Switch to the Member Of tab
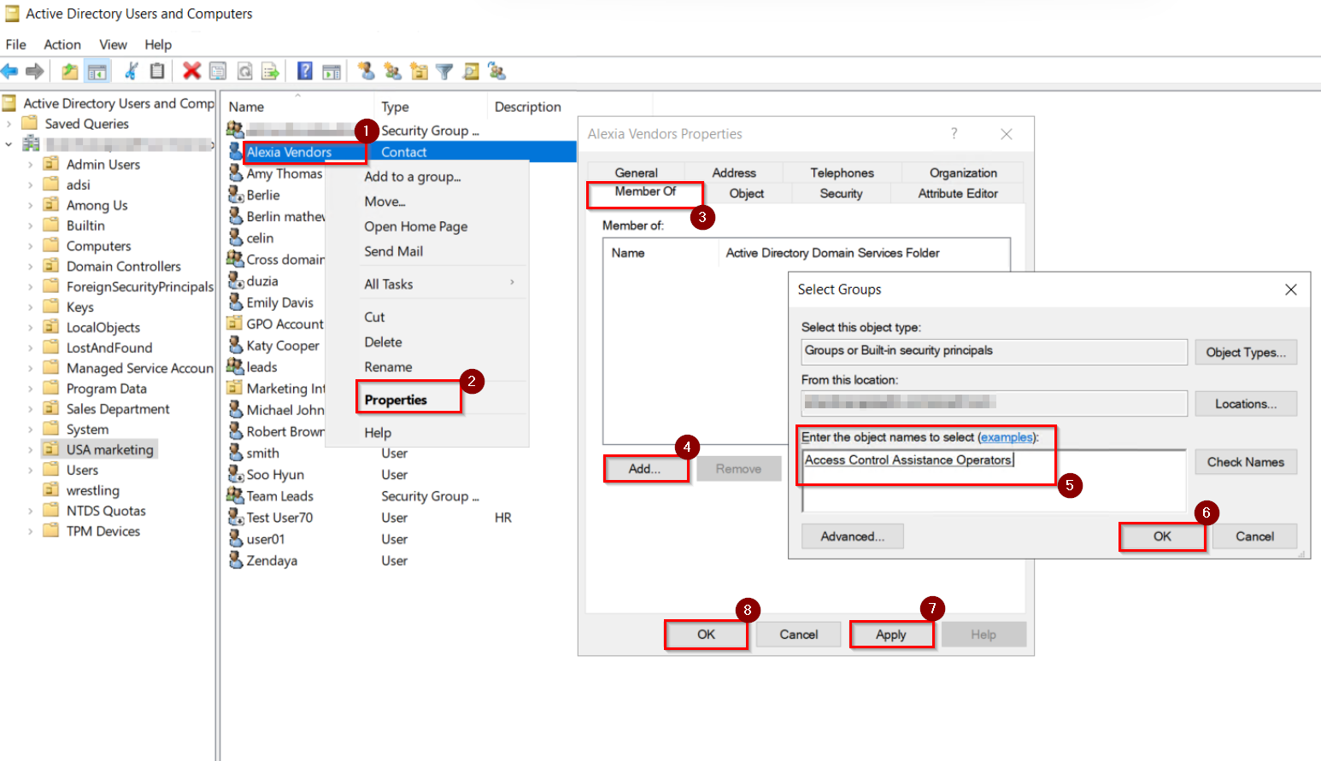The width and height of the screenshot is (1321, 761). pos(643,194)
